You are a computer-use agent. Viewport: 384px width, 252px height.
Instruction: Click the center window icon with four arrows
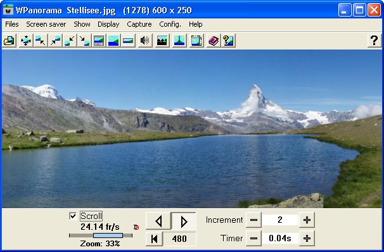tap(26, 41)
